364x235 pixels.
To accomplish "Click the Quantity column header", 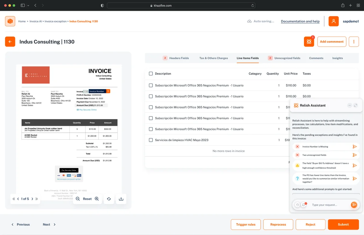I will tap(273, 74).
